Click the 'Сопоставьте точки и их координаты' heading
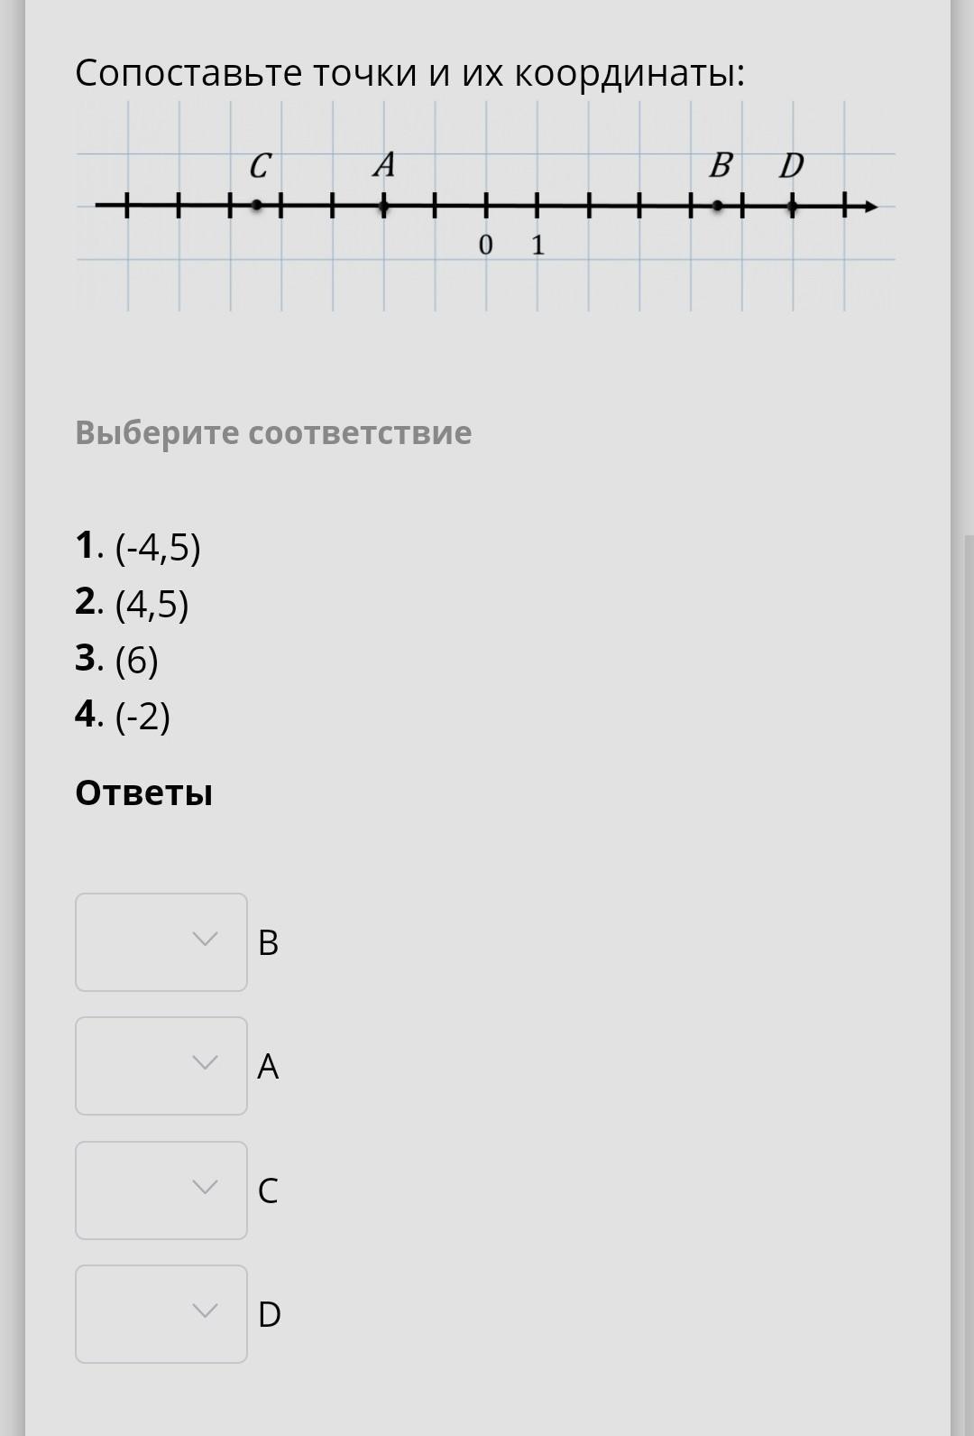Viewport: 974px width, 1436px height. [409, 73]
